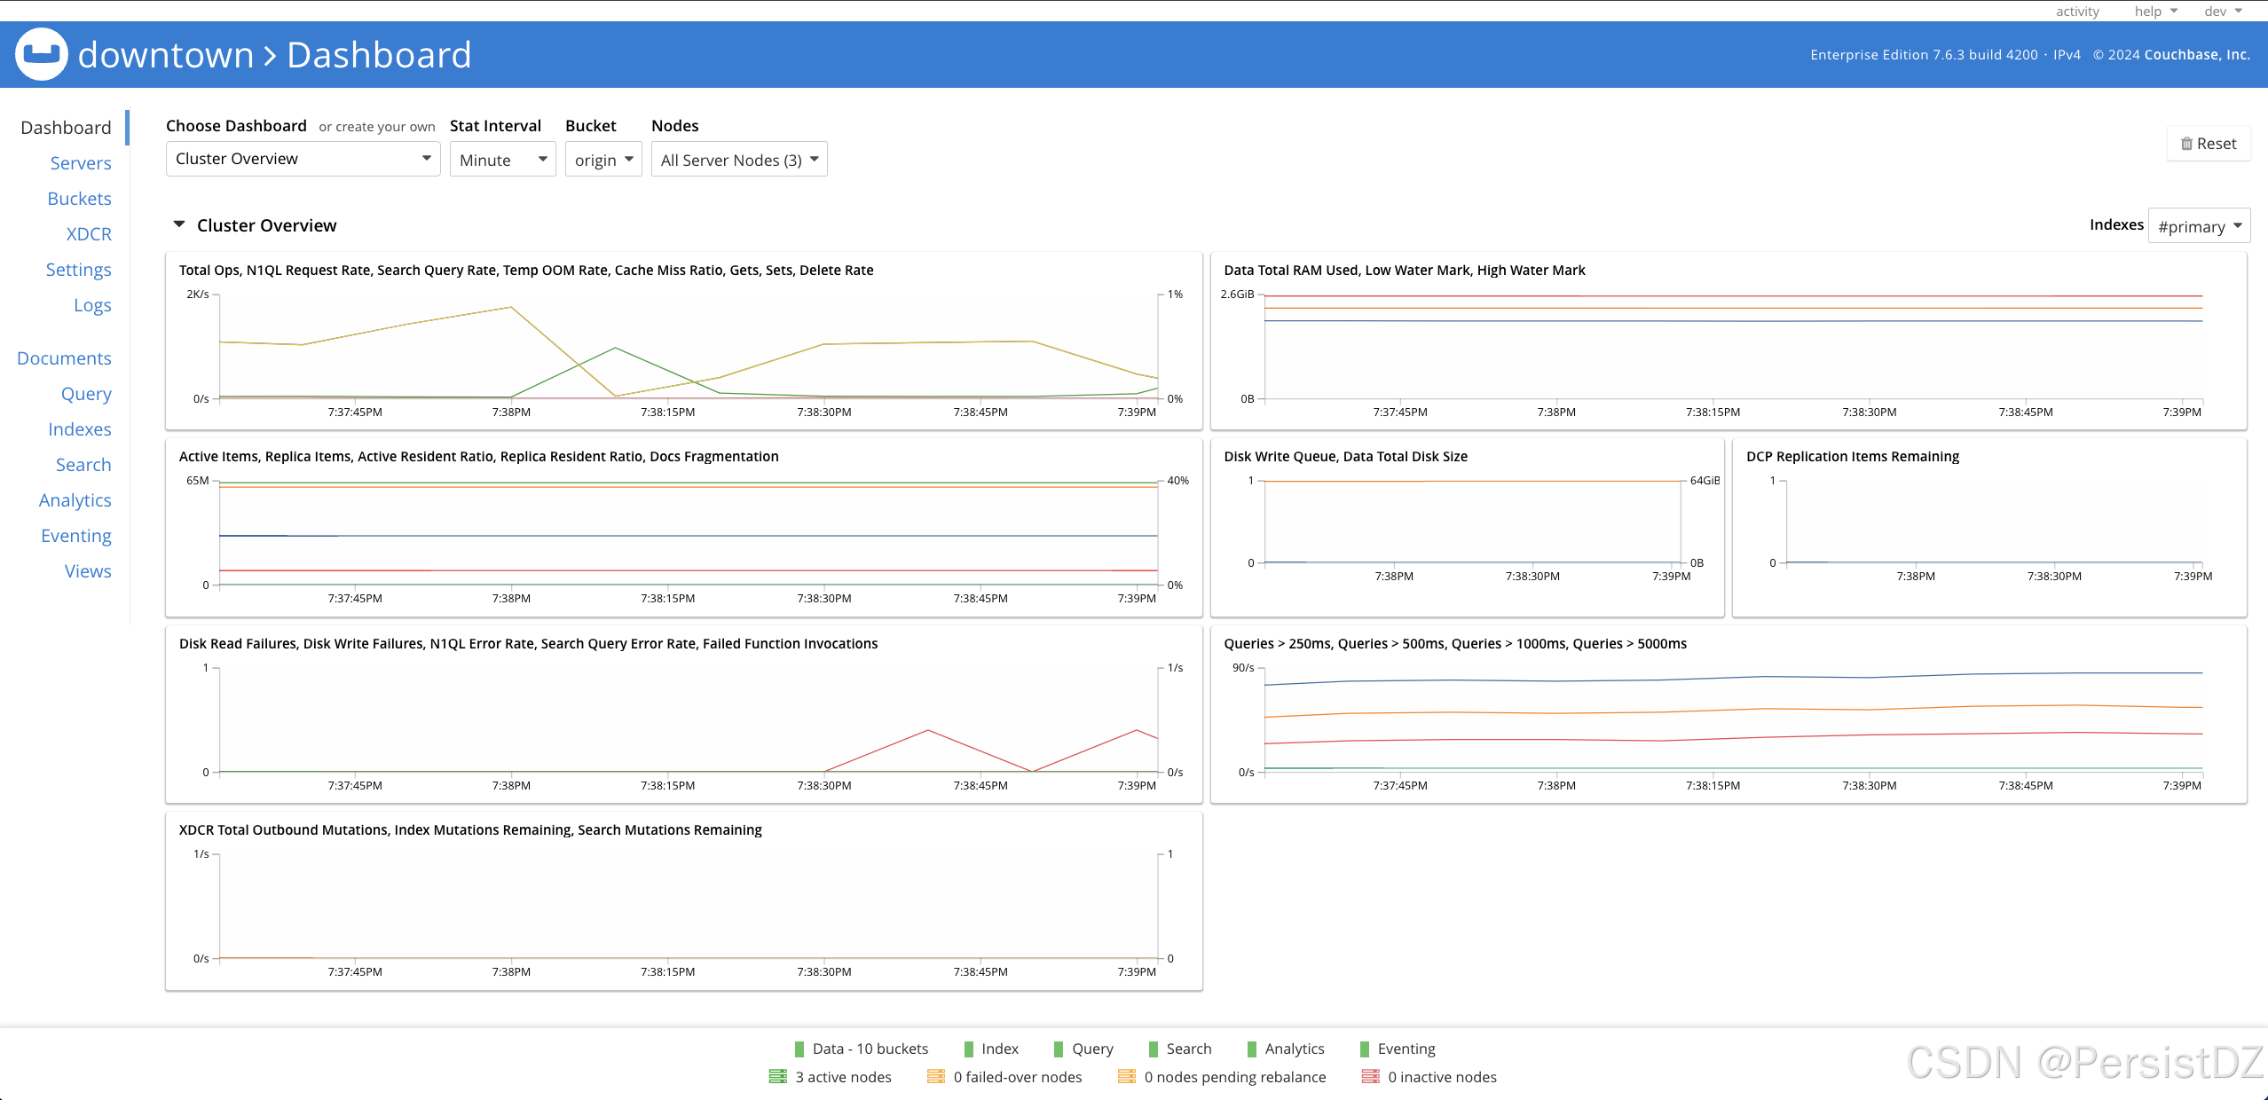Image resolution: width=2268 pixels, height=1100 pixels.
Task: Click the Couchbase logo icon
Action: point(41,54)
